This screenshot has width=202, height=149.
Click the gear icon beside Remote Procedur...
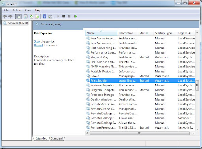[88, 127]
